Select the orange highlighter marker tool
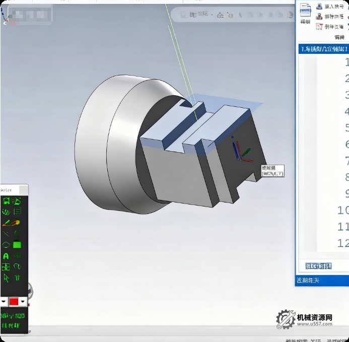Image resolution: width=349 pixels, height=342 pixels. tap(17, 223)
